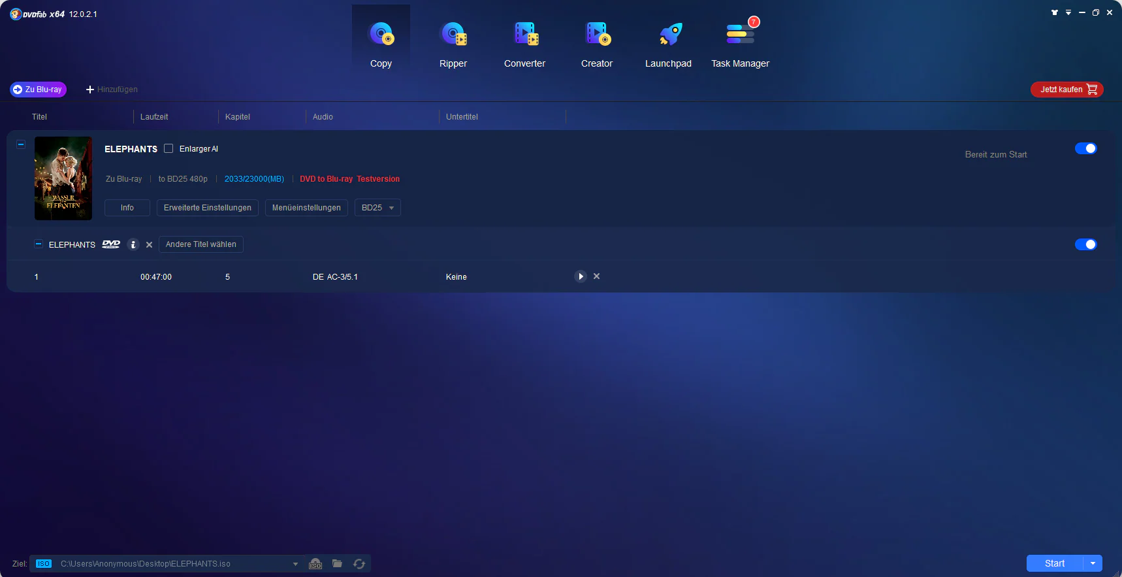
Task: Enable the Enlarger AI checkbox
Action: (168, 148)
